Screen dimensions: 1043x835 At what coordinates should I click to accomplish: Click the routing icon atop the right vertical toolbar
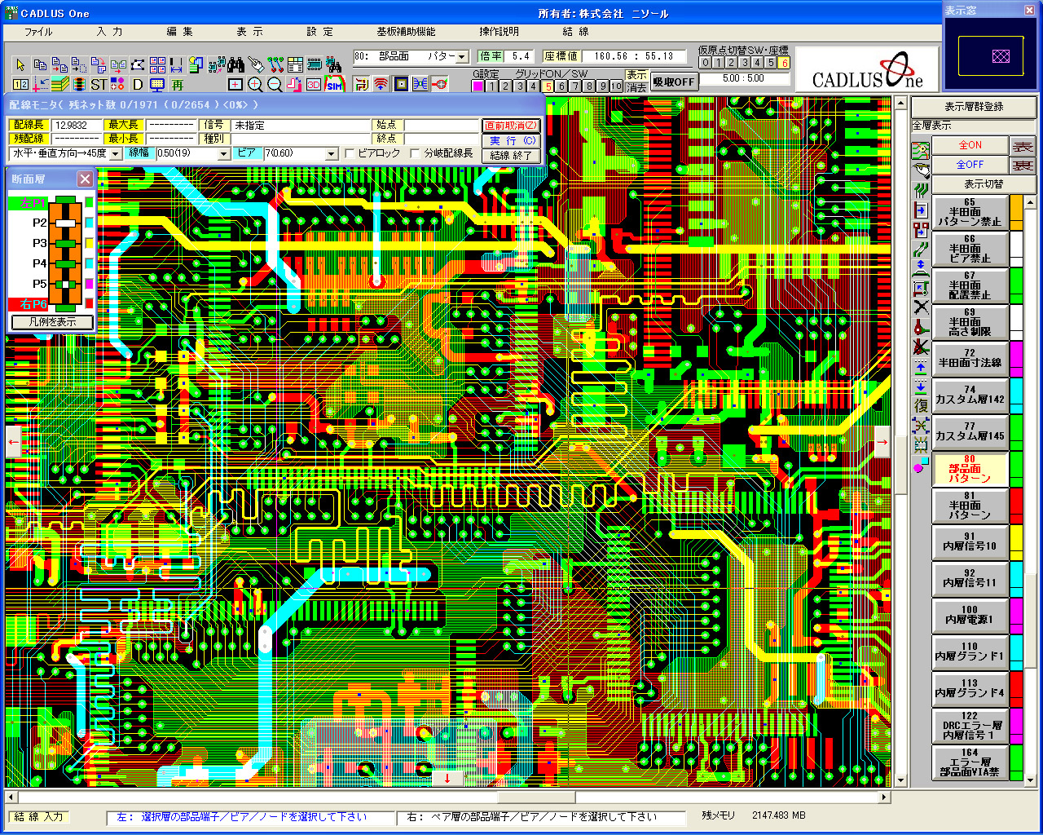920,151
